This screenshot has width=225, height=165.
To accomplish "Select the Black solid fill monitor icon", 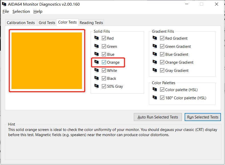I will click(97, 78).
